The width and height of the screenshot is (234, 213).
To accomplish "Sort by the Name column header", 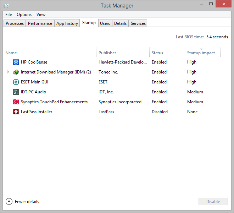I will (x=50, y=53).
